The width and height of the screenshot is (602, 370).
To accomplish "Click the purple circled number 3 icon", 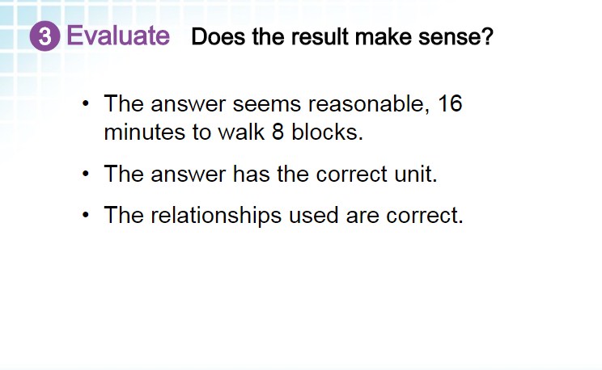I will (x=45, y=36).
